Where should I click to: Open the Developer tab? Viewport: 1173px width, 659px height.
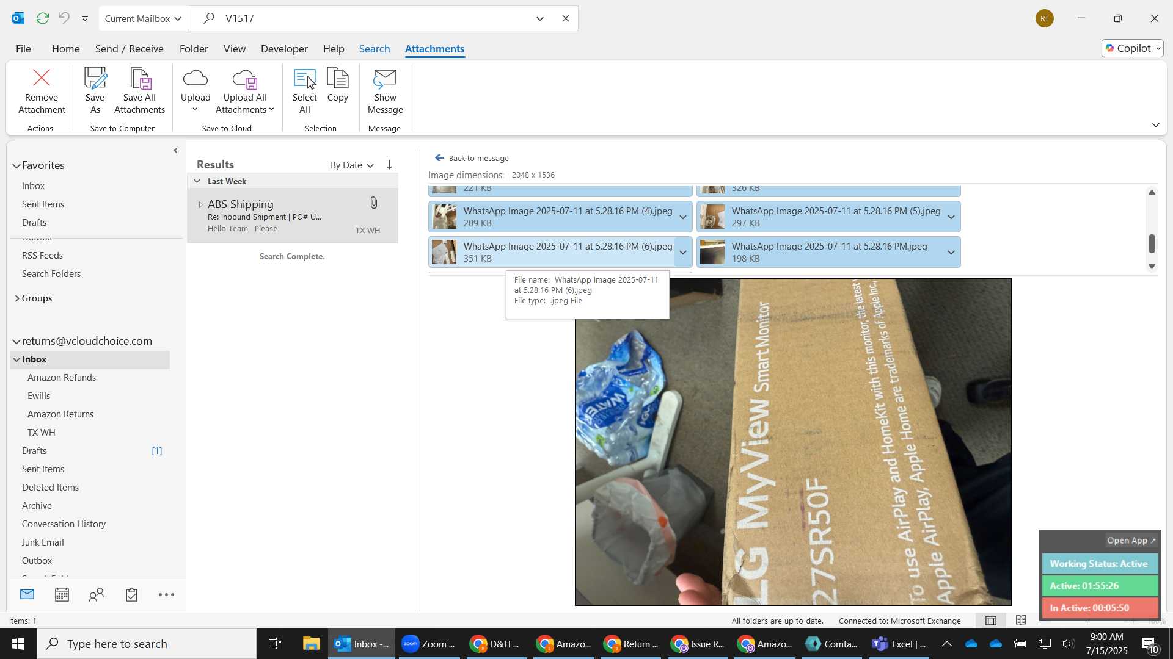[284, 49]
